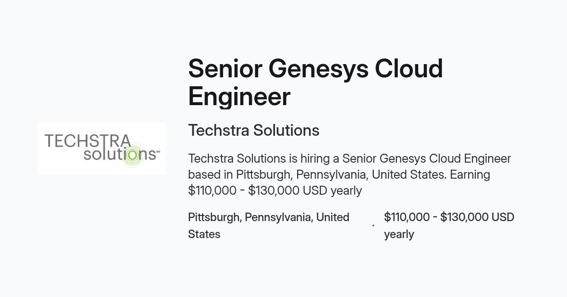
Task: Click '$110,000 - $130,000 USD yearly' in description
Action: (x=275, y=190)
